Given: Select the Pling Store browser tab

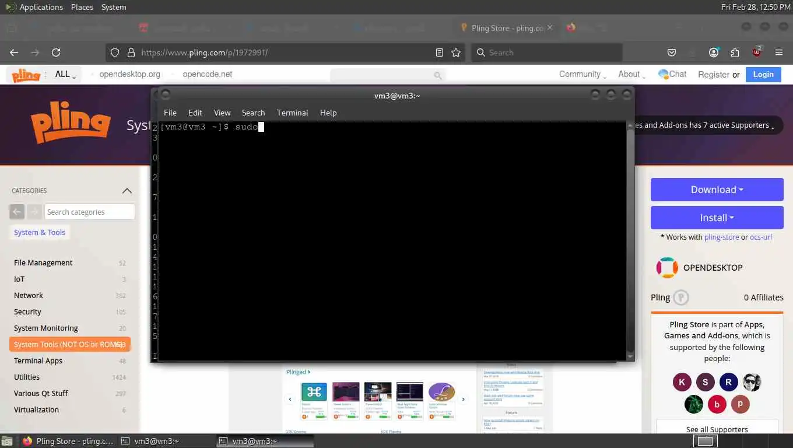Looking at the screenshot, I should point(506,28).
